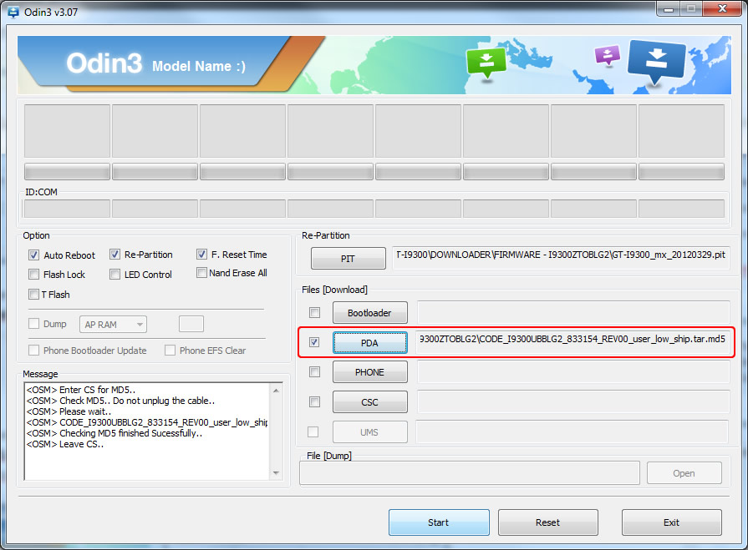The height and width of the screenshot is (550, 748).
Task: Tick the Bootloader file checkbox
Action: (315, 312)
